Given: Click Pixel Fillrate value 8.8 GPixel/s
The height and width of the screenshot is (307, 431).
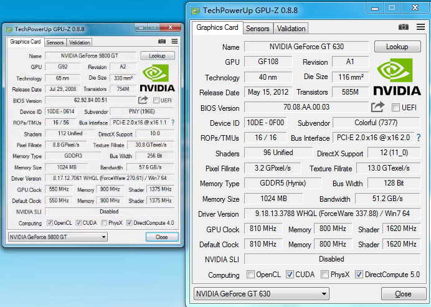Looking at the screenshot, I should coord(66,145).
